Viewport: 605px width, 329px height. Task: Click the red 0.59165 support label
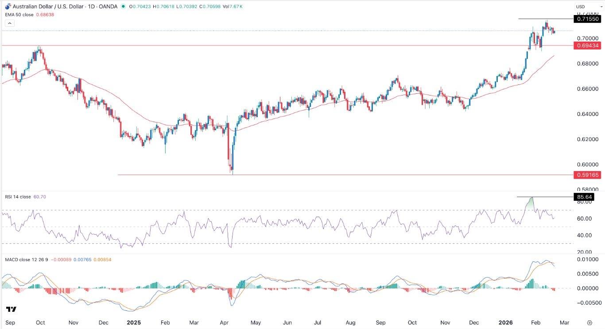(588, 175)
